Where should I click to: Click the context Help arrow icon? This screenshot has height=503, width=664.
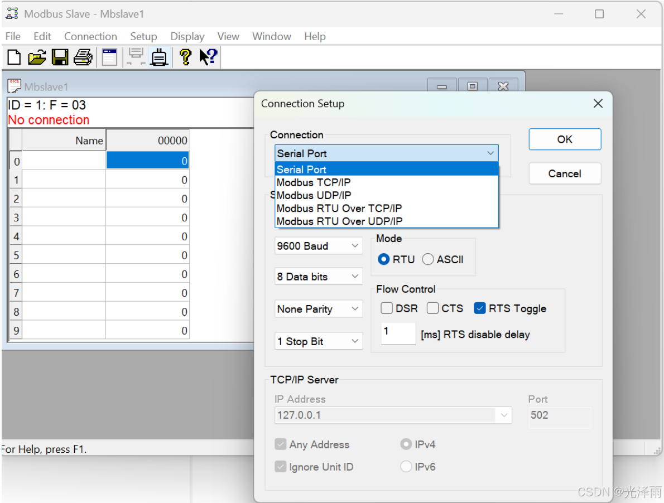[x=208, y=57]
